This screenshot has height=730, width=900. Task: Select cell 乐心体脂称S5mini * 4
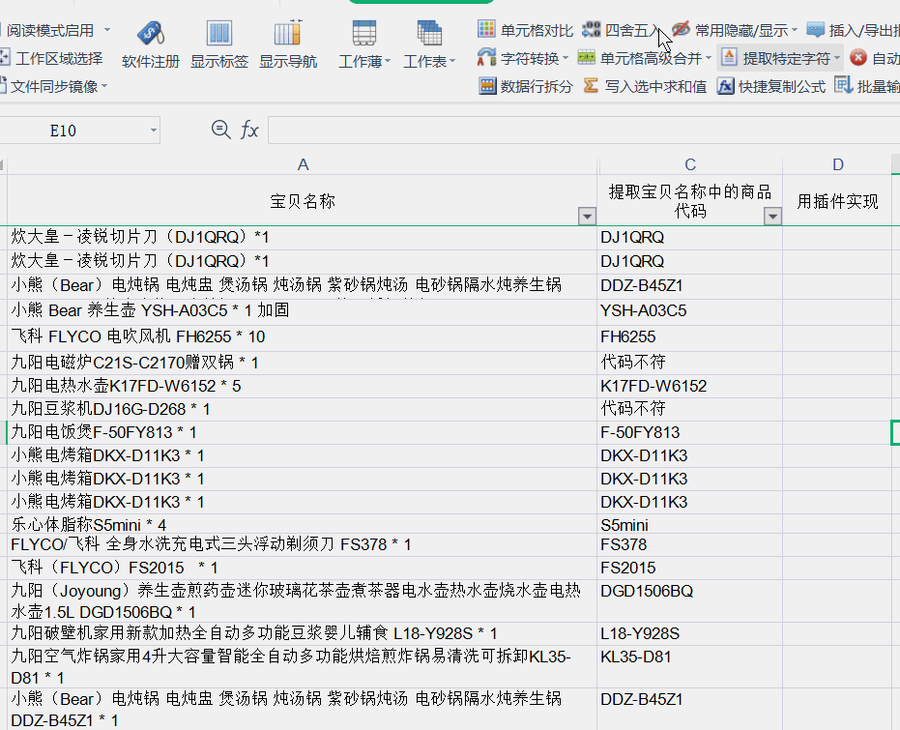point(303,524)
